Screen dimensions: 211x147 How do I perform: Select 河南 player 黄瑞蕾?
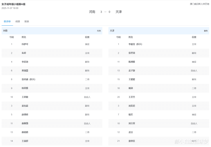(x=25, y=71)
